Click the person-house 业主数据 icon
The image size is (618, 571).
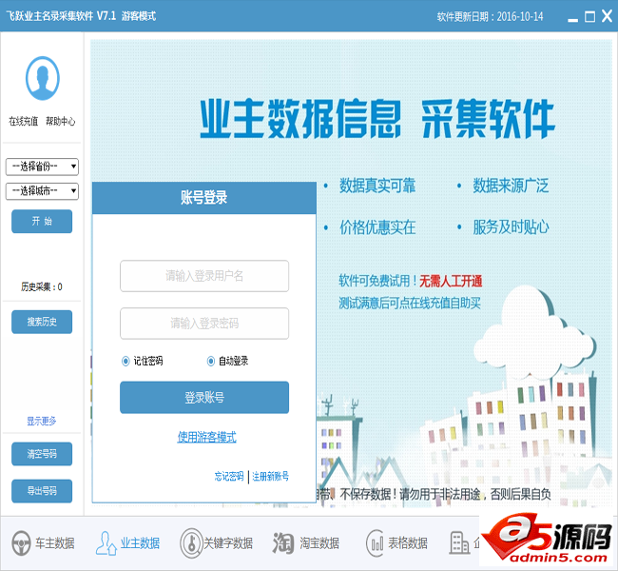click(106, 543)
